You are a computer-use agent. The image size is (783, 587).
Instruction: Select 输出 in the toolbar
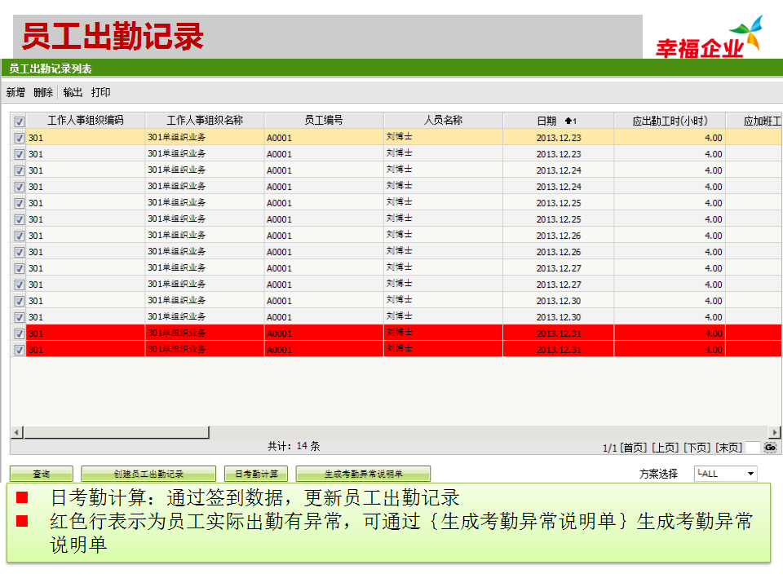(73, 93)
